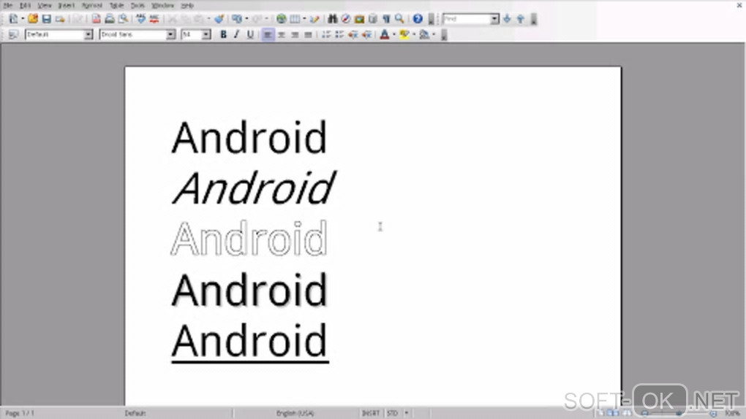Screen dimensions: 746x419
Task: Toggle AutoSpellcheck with the red underline ABC icon
Action: 154,19
